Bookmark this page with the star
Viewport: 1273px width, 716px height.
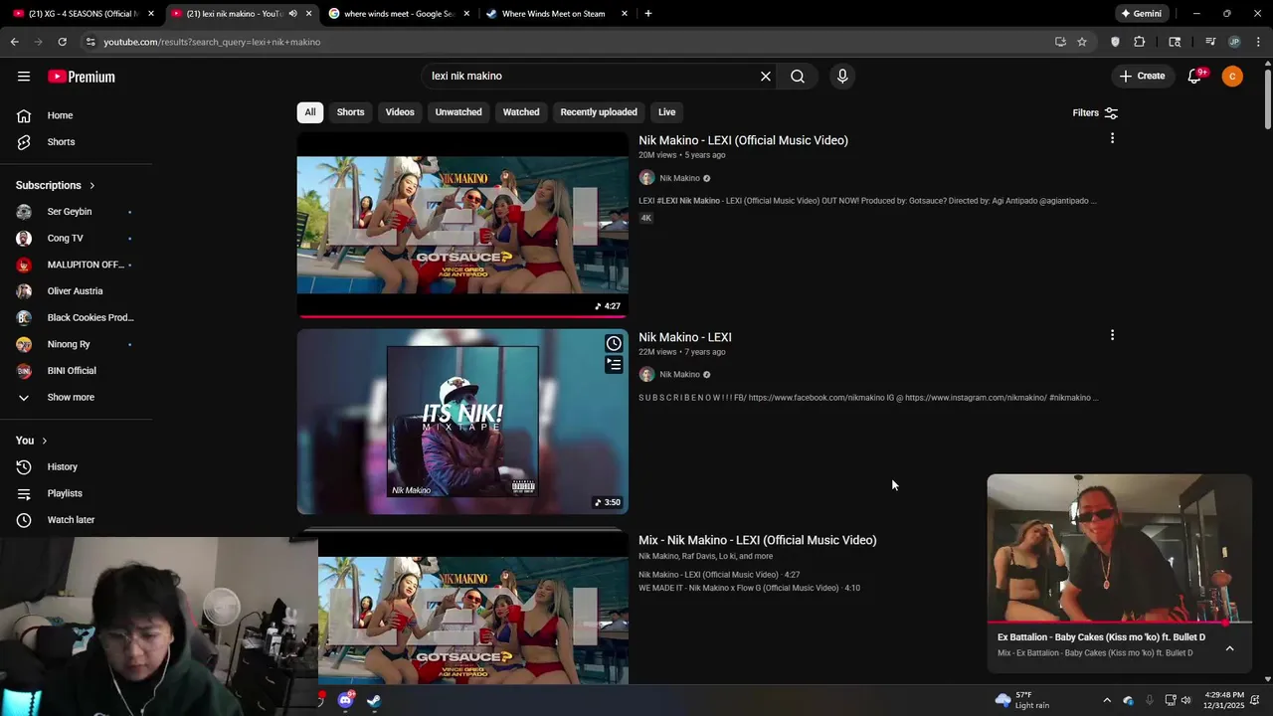(x=1082, y=42)
